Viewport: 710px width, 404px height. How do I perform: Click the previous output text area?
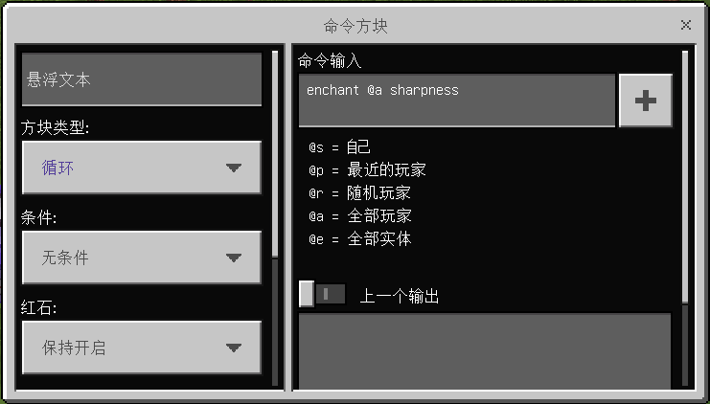click(485, 351)
